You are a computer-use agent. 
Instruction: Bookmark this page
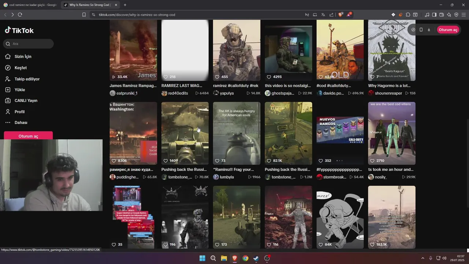84,15
